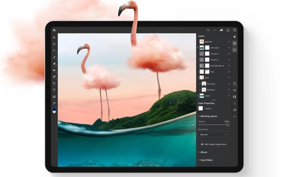Screen dimensions: 283x177
Task: Select the Move tool arrow
Action: [x=54, y=37]
